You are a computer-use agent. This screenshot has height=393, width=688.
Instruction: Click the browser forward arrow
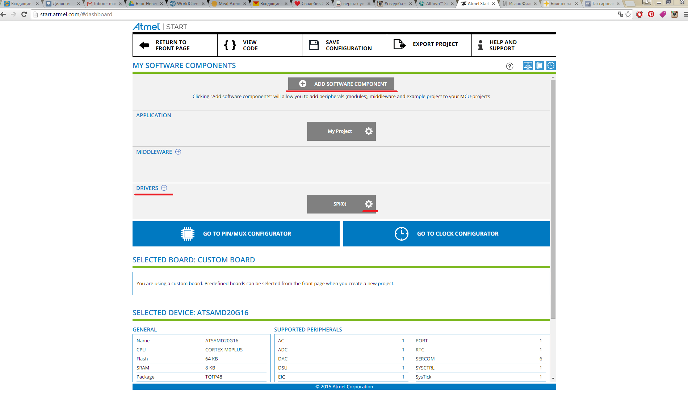(14, 14)
